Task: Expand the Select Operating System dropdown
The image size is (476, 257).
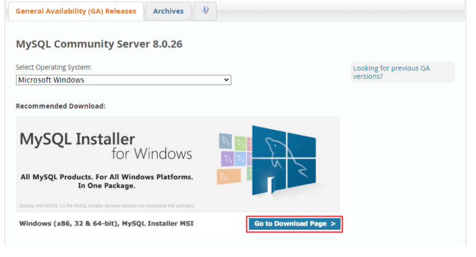Action: (123, 80)
